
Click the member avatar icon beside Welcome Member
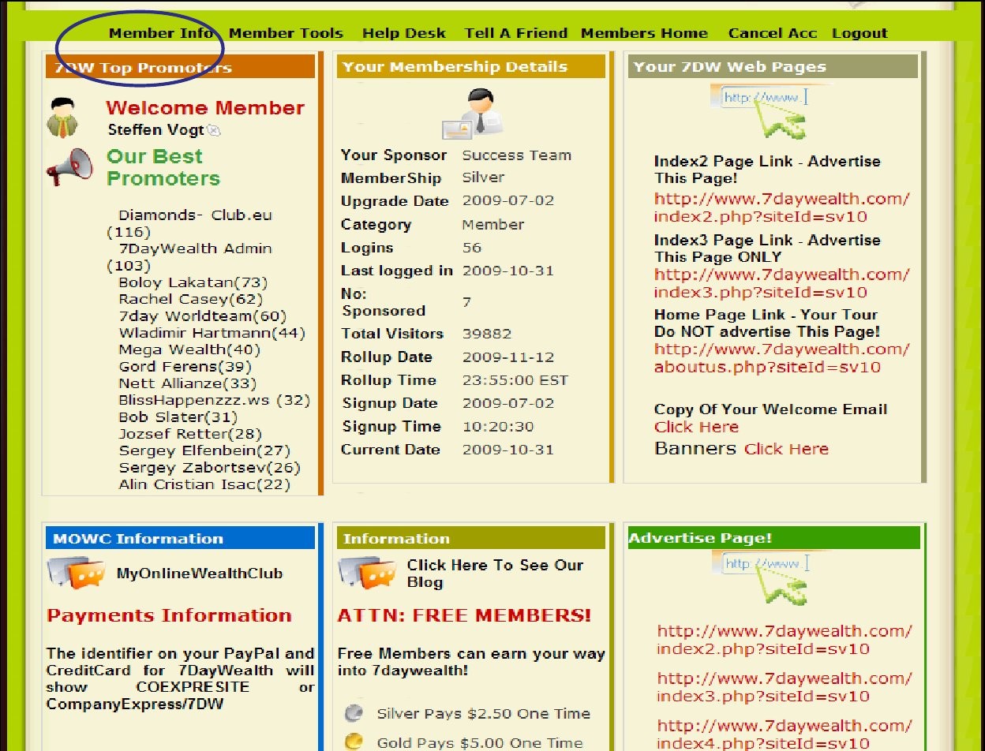(x=62, y=118)
